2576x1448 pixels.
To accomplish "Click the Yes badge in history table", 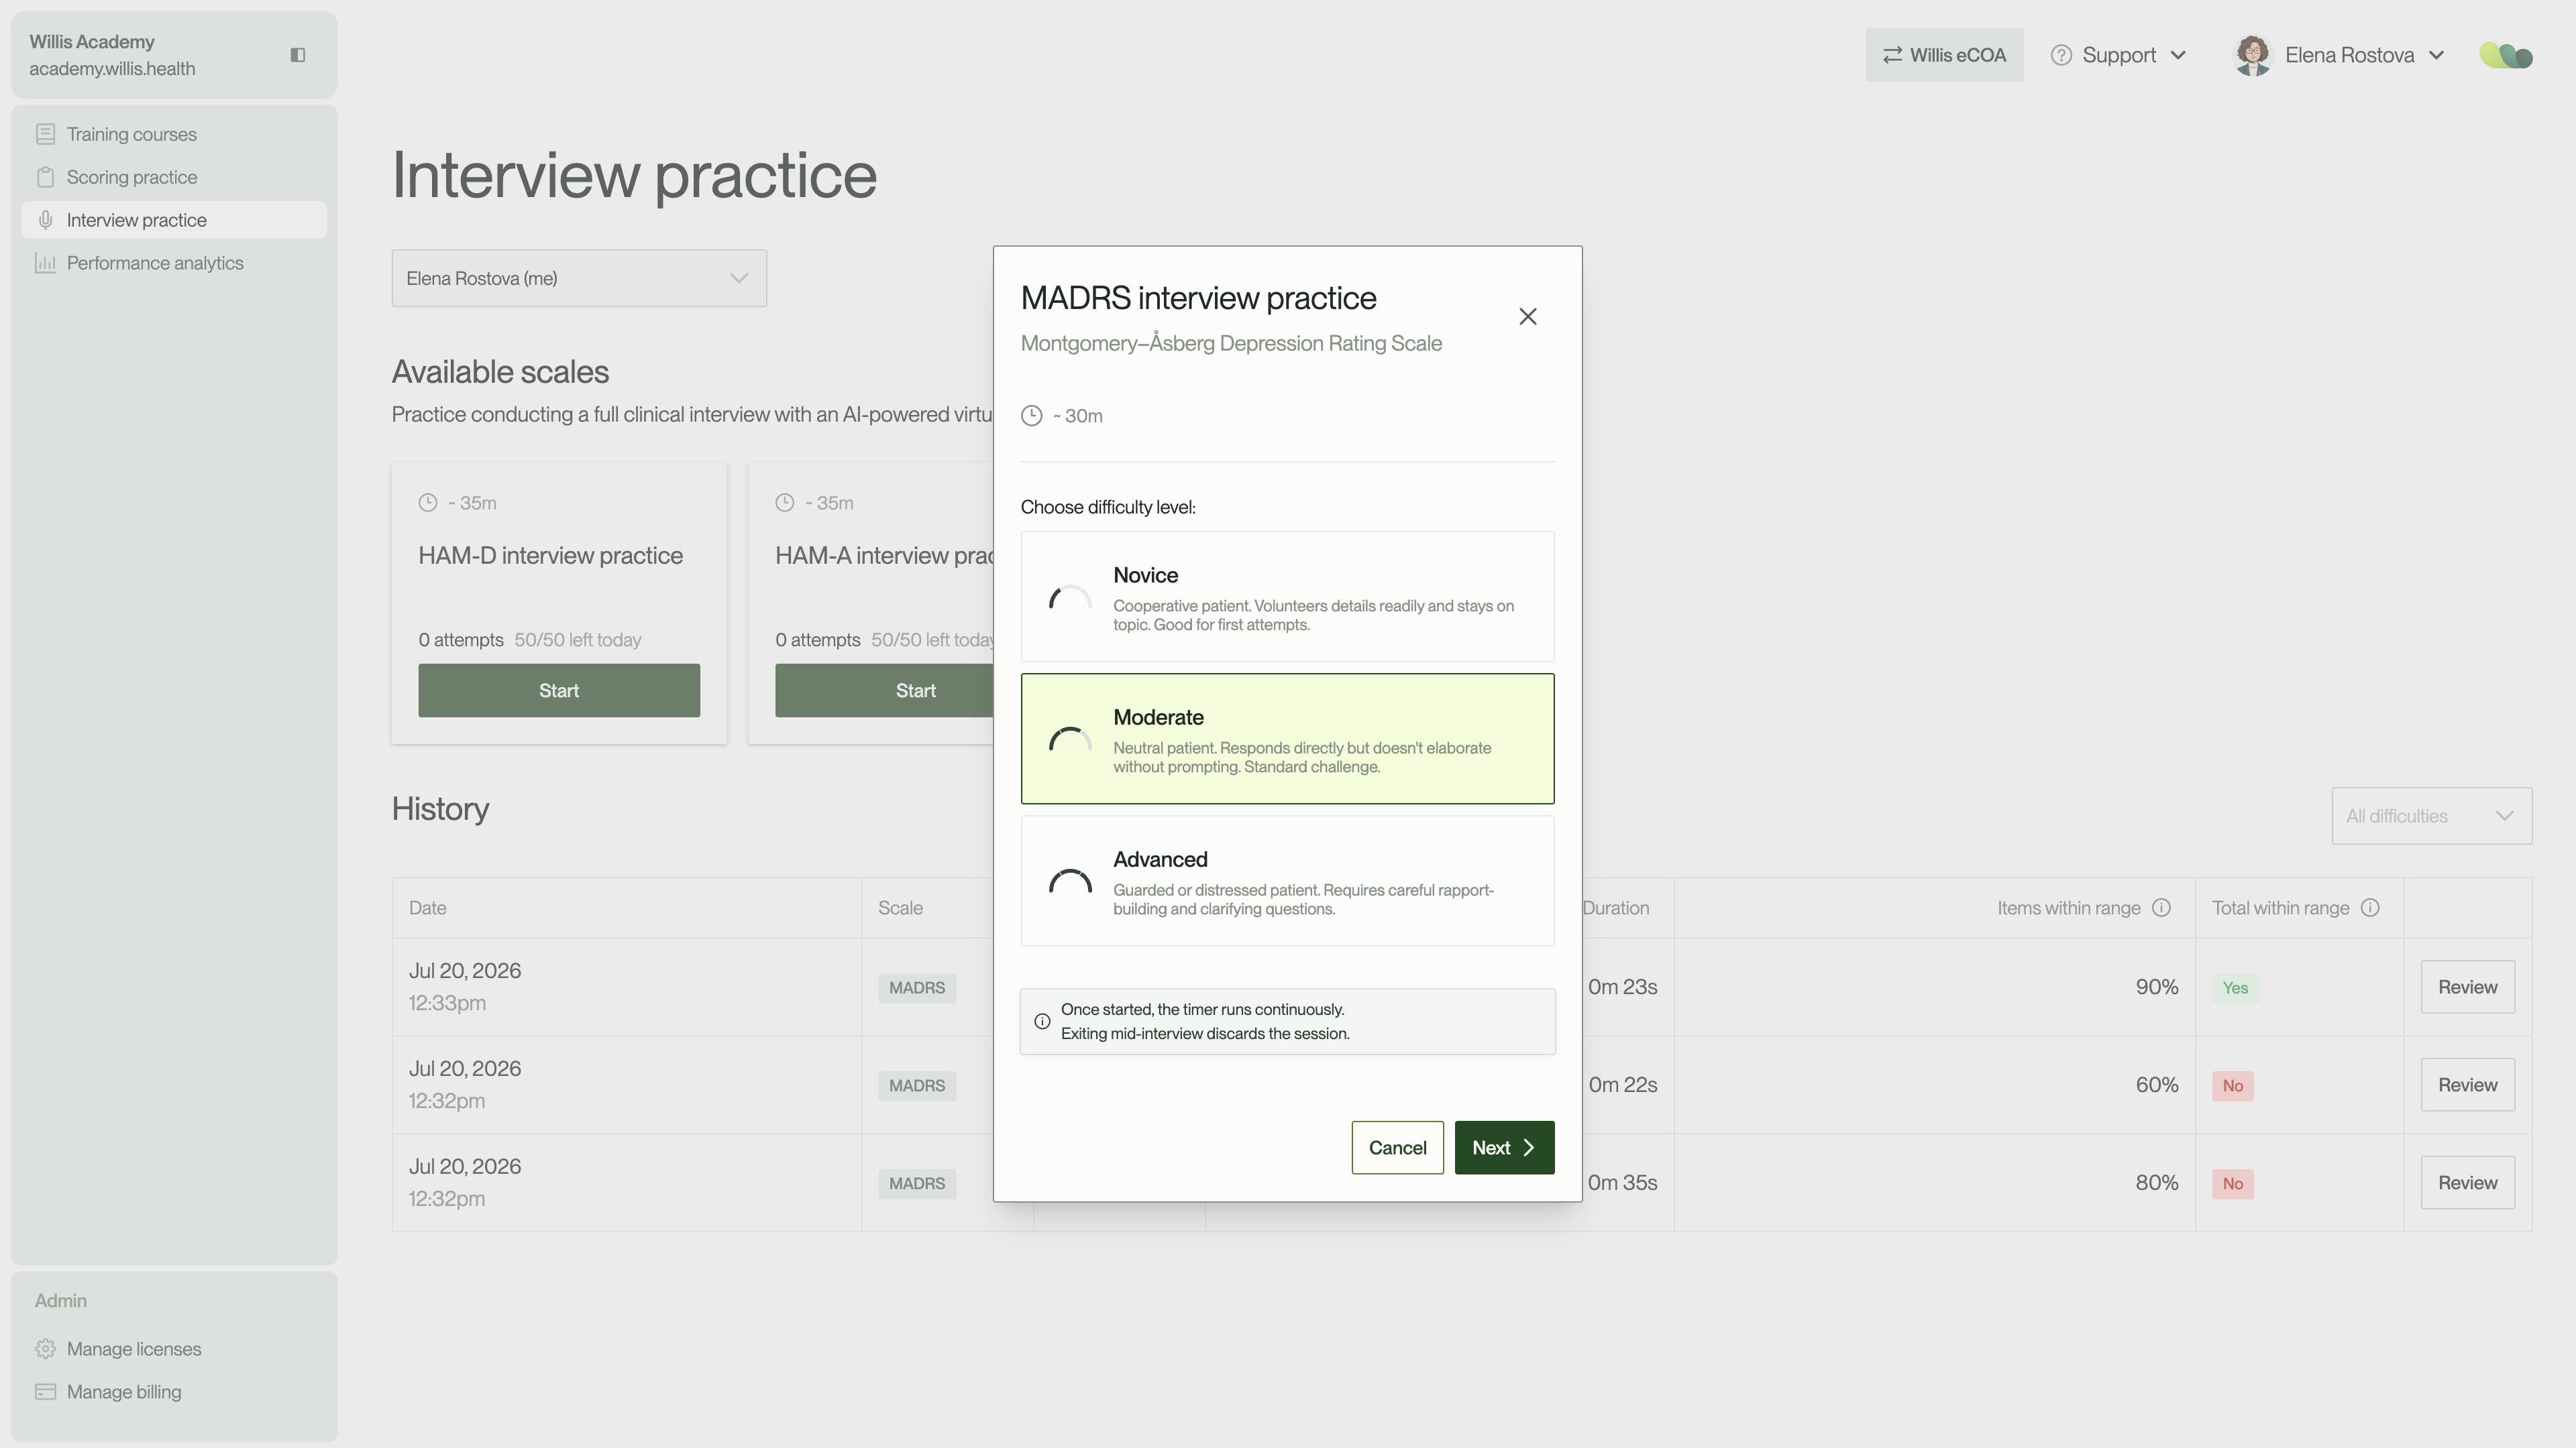I will [2235, 987].
